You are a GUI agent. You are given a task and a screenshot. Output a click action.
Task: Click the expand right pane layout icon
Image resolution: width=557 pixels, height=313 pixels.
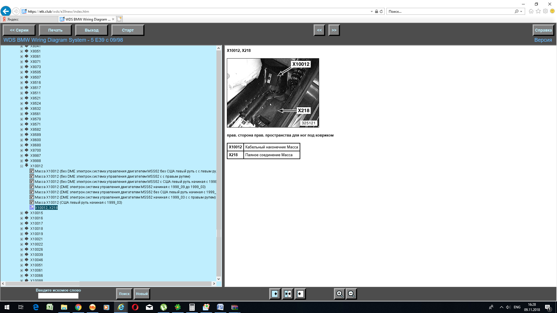(300, 294)
